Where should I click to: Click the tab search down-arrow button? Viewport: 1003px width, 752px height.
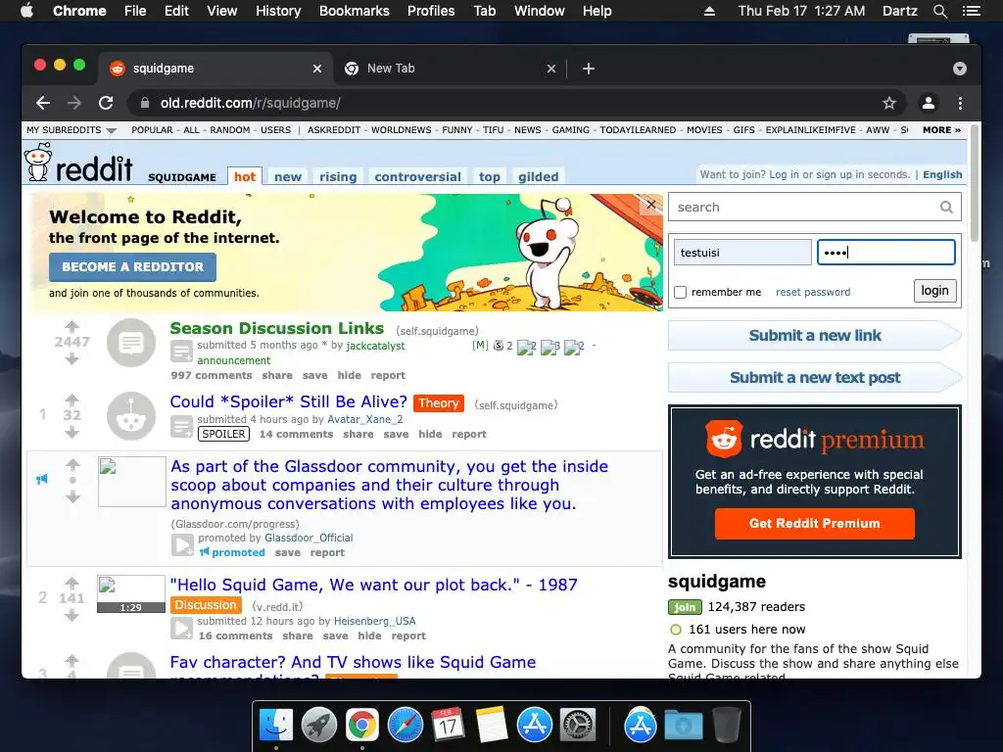click(960, 69)
